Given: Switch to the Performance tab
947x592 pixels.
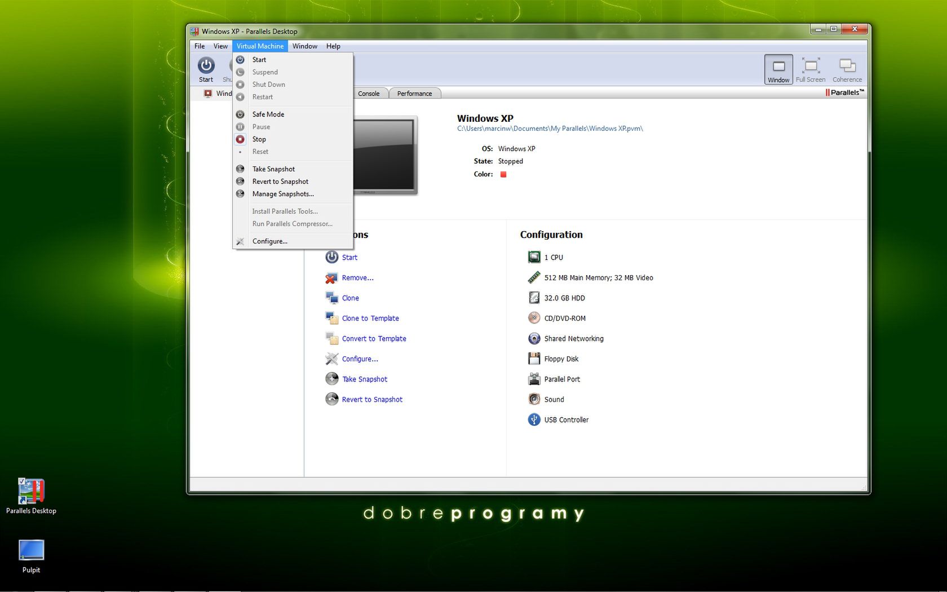Looking at the screenshot, I should [414, 94].
